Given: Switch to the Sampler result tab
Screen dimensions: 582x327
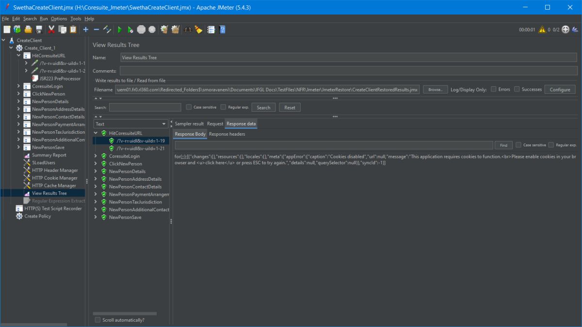Looking at the screenshot, I should pos(189,124).
